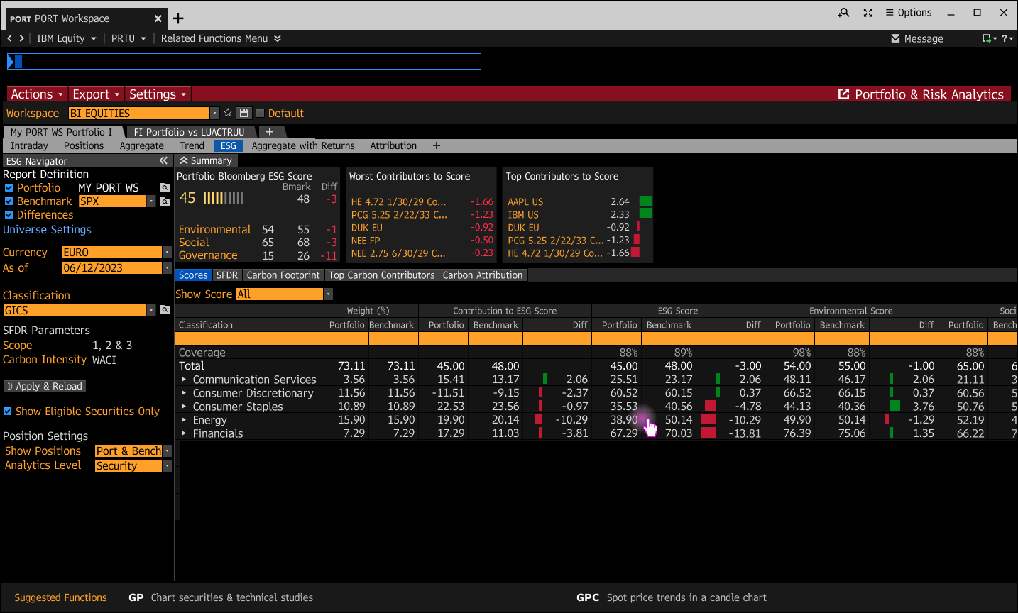
Task: Collapse the Summary section chevron
Action: click(183, 161)
